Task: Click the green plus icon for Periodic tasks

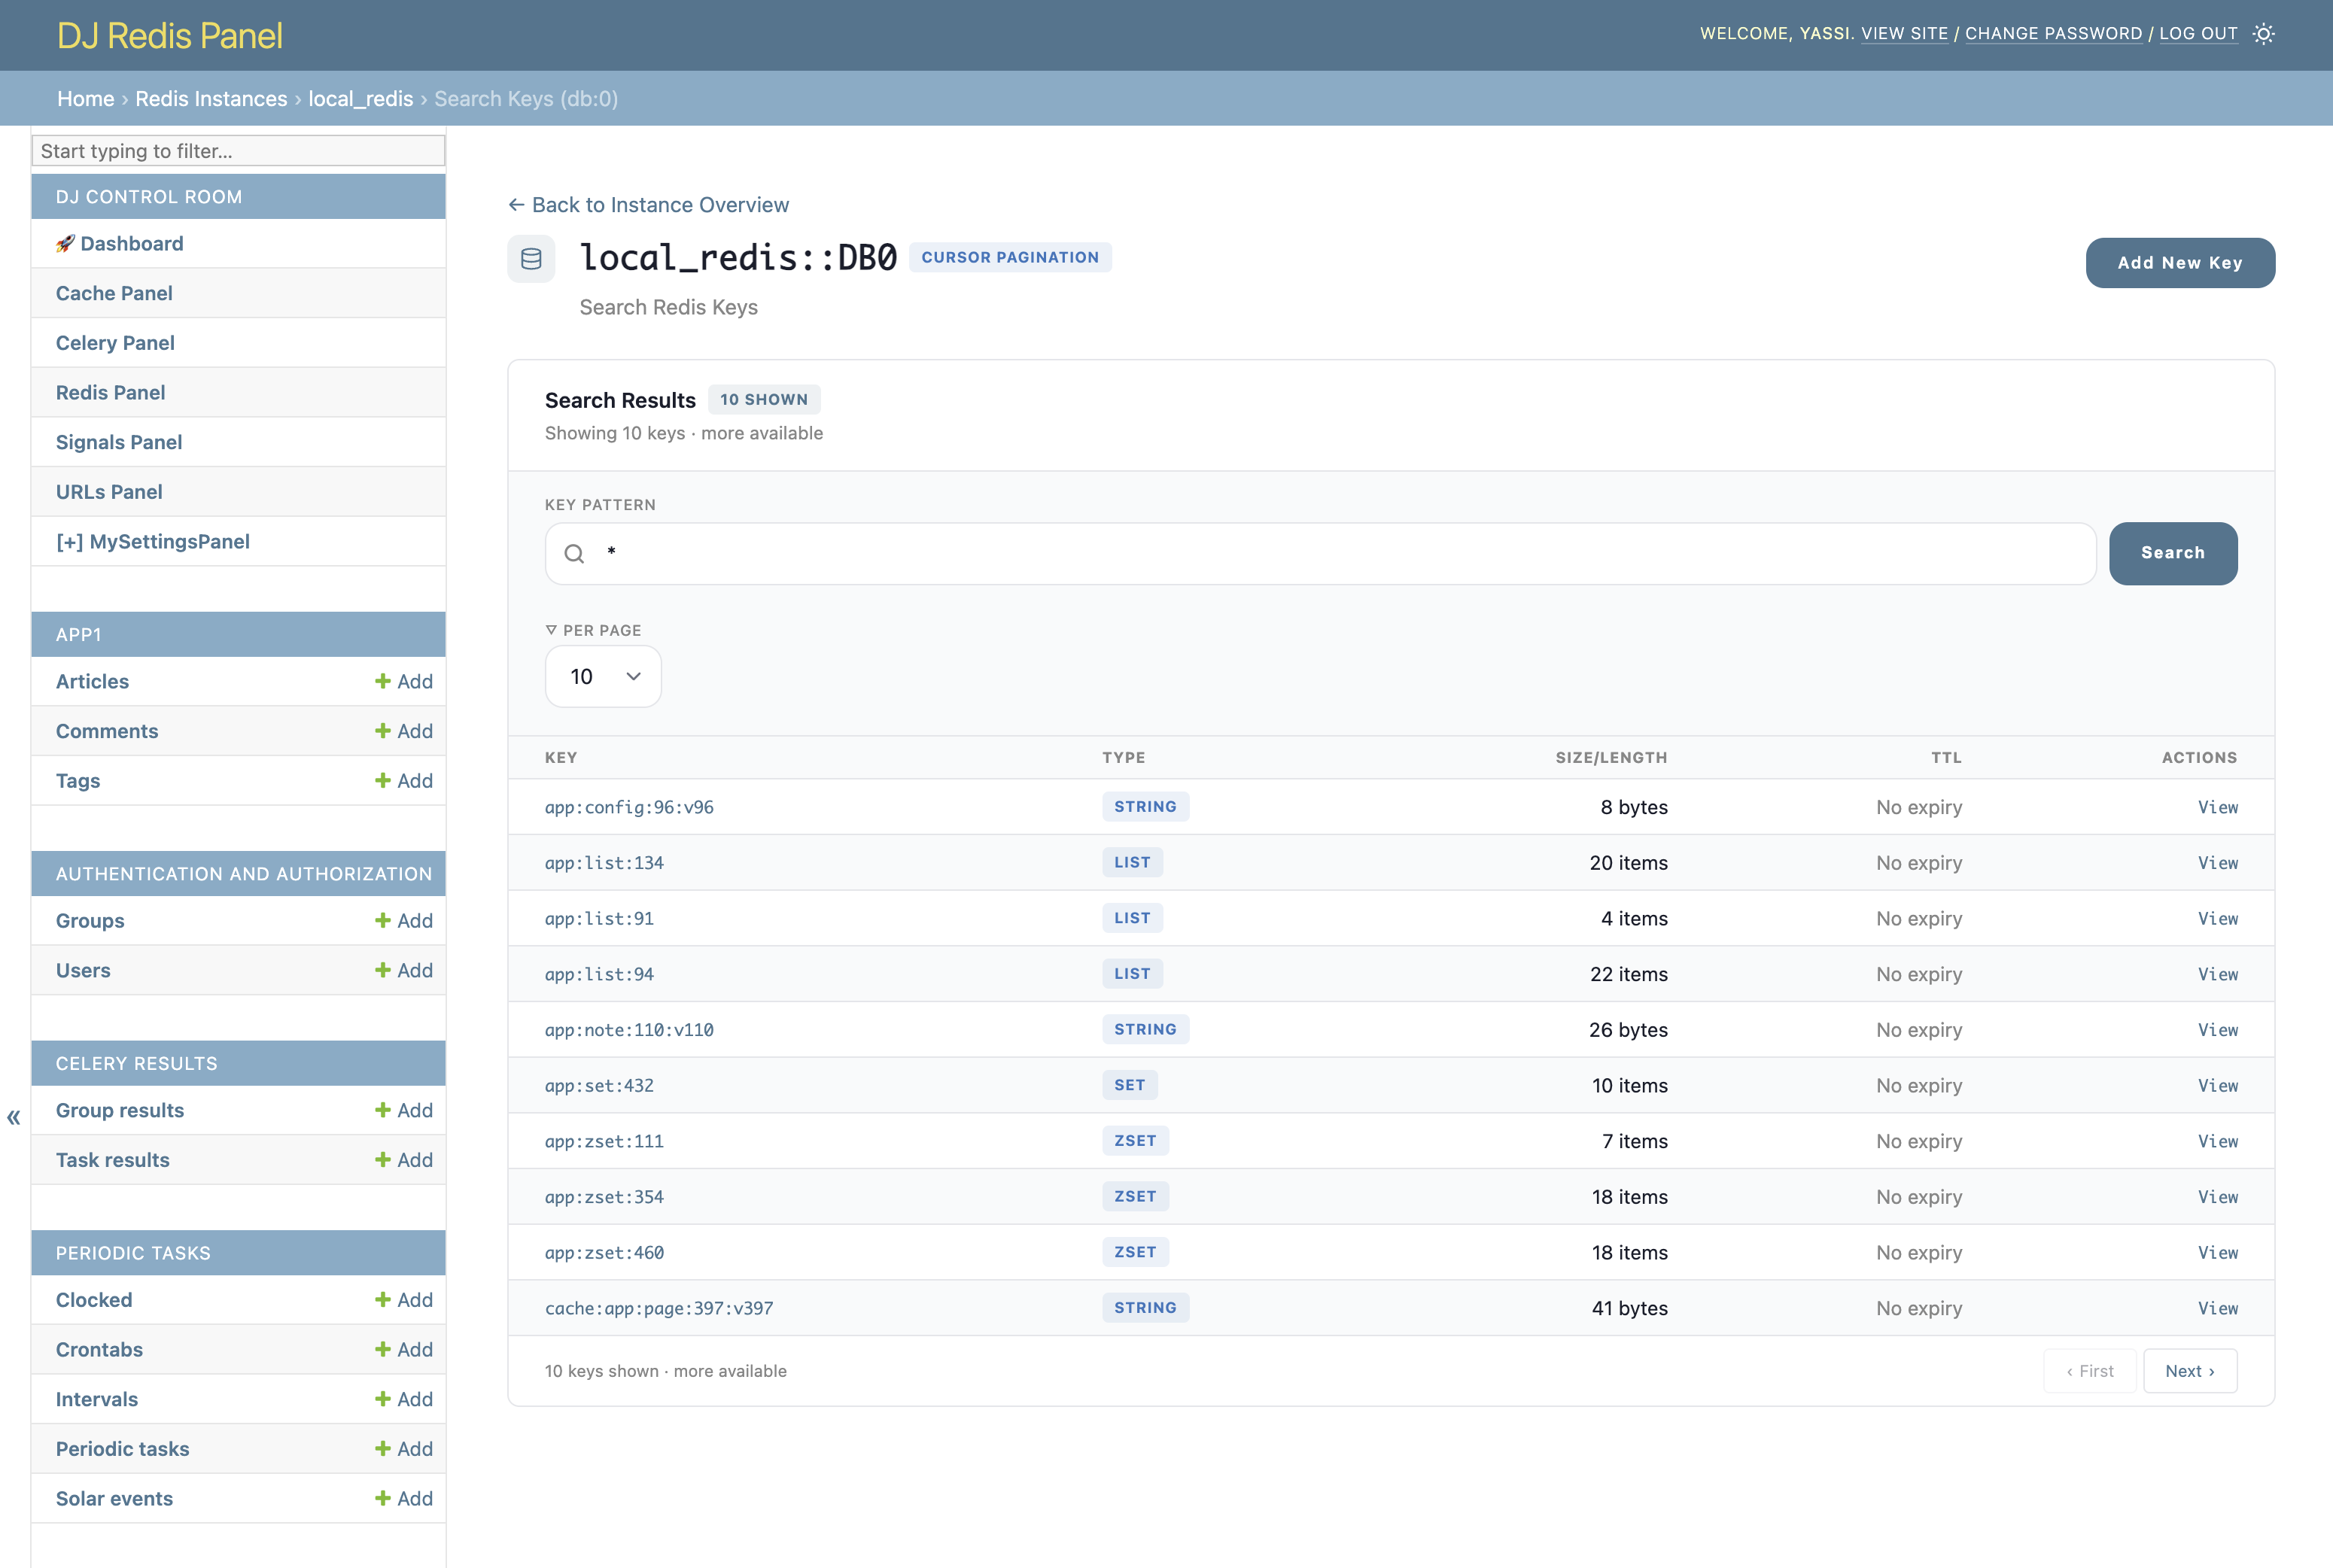Action: (382, 1448)
